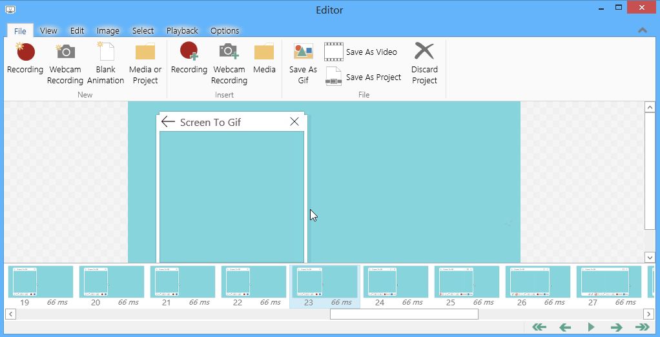Open the Options tab

pos(225,31)
